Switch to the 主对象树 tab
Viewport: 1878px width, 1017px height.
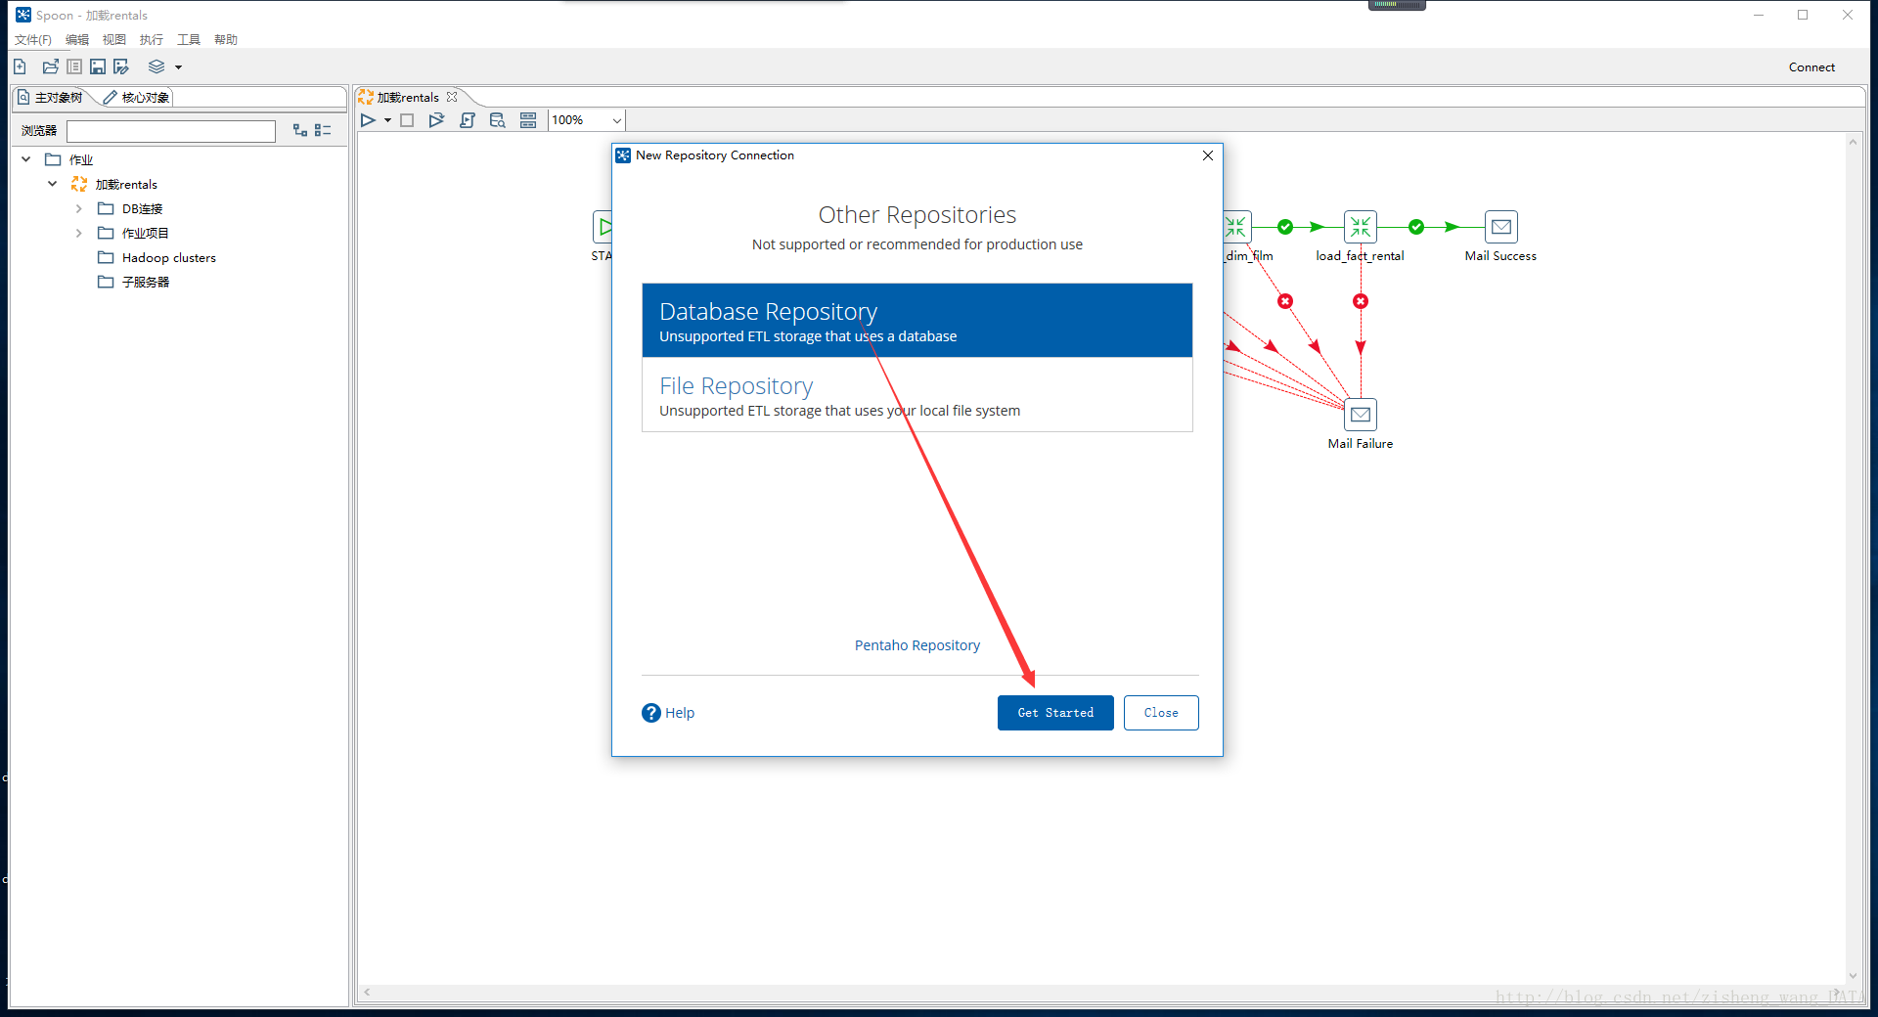(x=51, y=97)
